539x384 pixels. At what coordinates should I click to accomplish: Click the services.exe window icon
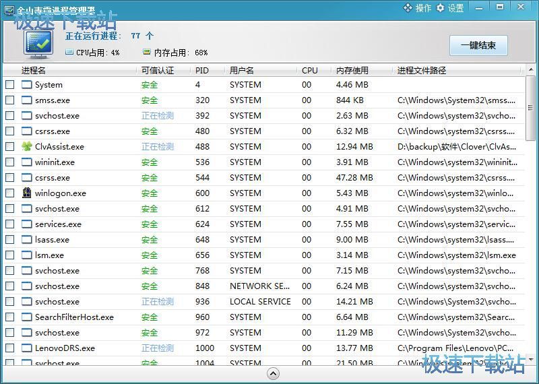[x=26, y=224]
